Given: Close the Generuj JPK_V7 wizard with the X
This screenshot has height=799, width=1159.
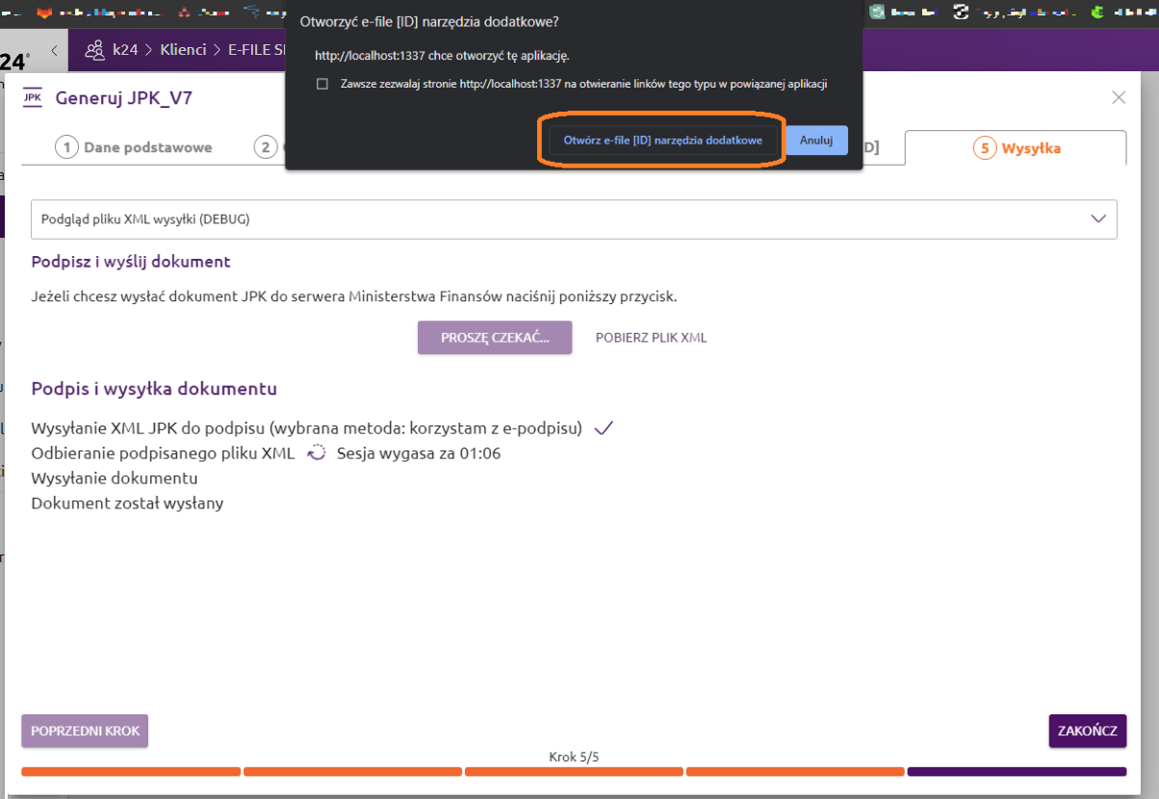Looking at the screenshot, I should (x=1119, y=97).
